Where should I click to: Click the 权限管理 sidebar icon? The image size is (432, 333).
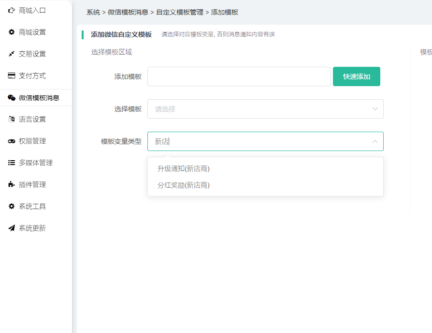click(12, 141)
